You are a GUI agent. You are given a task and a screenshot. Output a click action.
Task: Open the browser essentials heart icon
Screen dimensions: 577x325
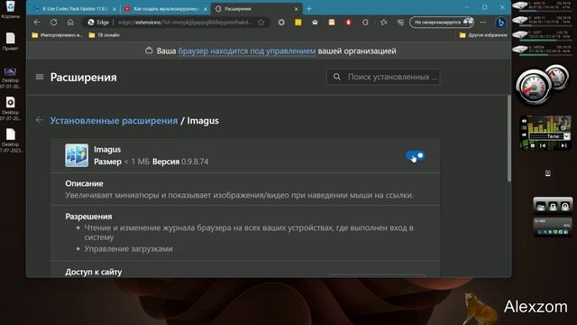(x=400, y=23)
